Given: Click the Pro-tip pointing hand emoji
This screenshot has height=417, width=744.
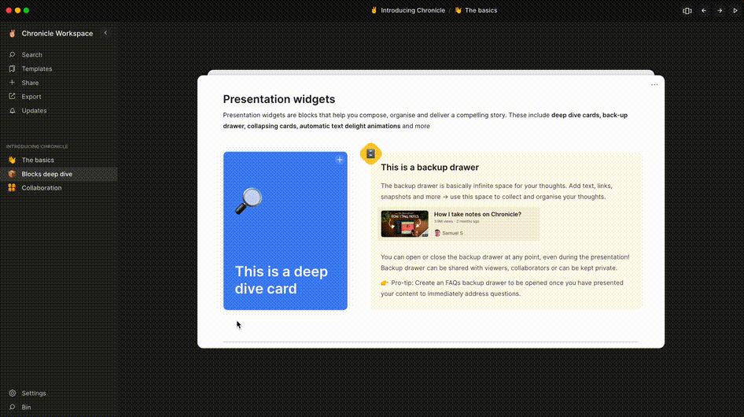Looking at the screenshot, I should pyautogui.click(x=385, y=283).
